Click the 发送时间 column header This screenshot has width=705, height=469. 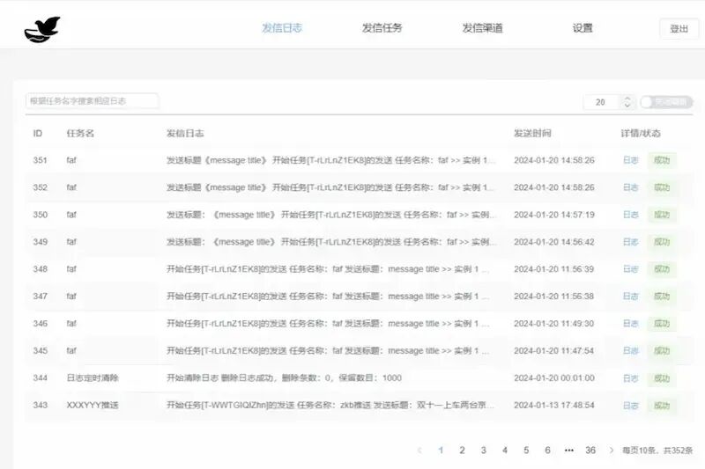click(533, 133)
